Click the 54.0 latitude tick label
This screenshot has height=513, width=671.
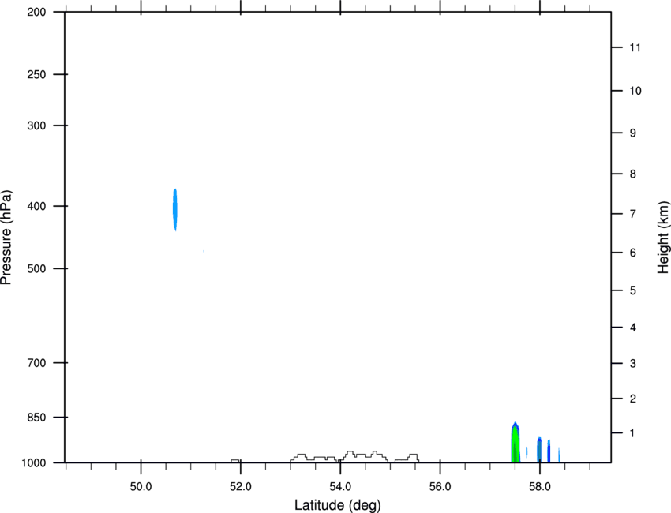pos(340,487)
